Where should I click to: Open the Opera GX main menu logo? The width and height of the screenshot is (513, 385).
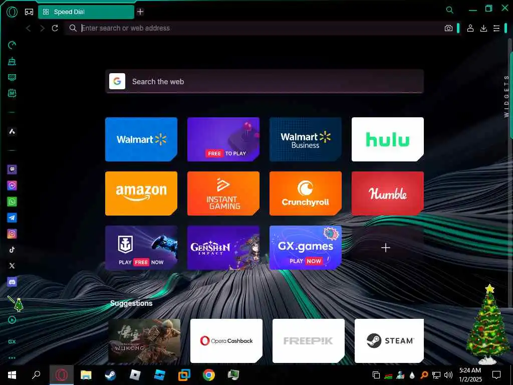[x=12, y=12]
